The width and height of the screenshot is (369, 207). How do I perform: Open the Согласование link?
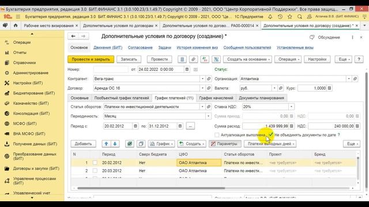140,47
